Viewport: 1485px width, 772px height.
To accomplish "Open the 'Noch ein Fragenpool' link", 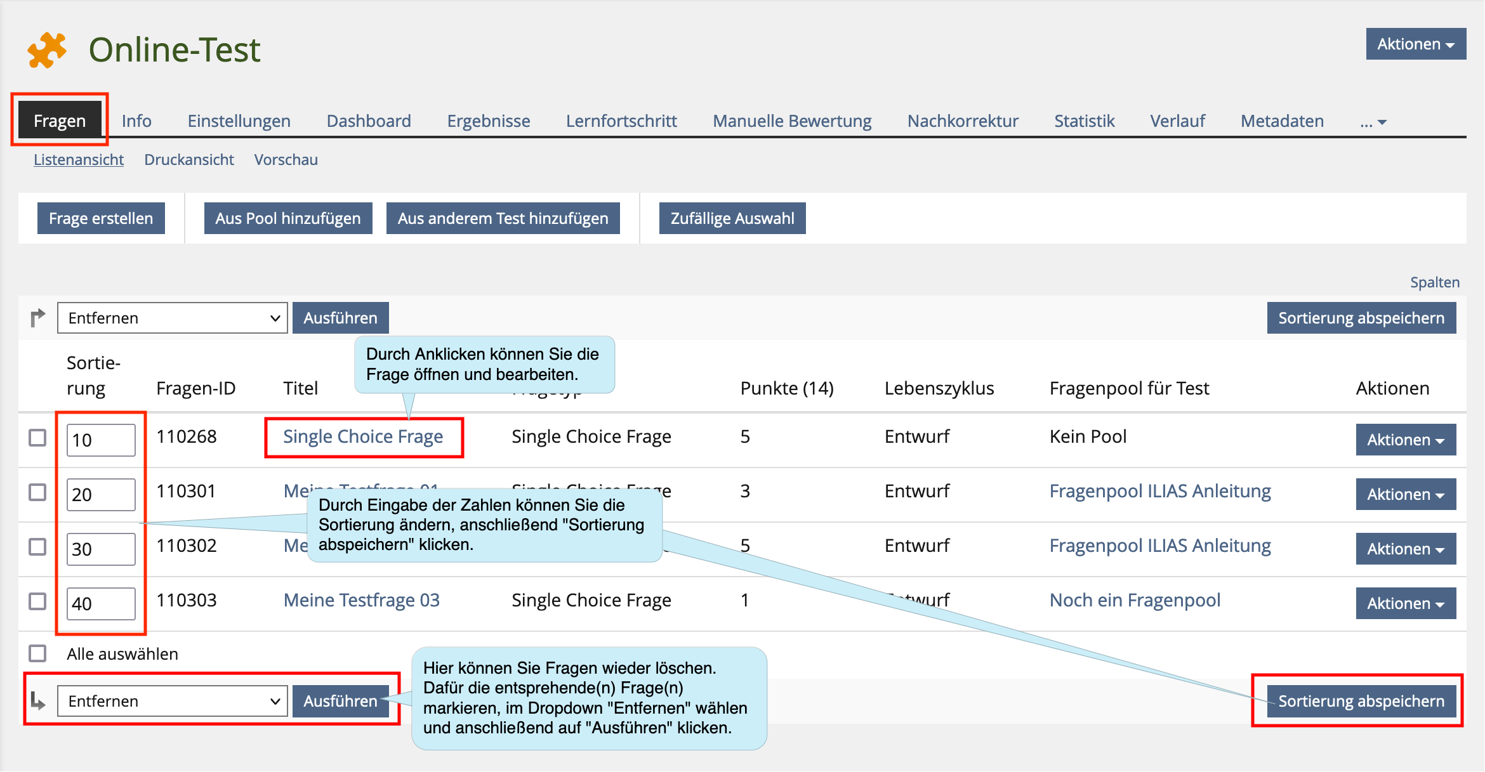I will point(1135,600).
